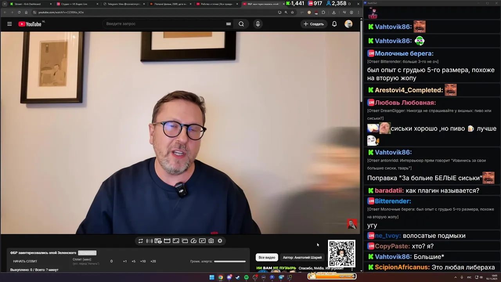This screenshot has height=282, width=501.
Task: Click the audio boost waves icon in video toolbar
Action: pyautogui.click(x=150, y=241)
